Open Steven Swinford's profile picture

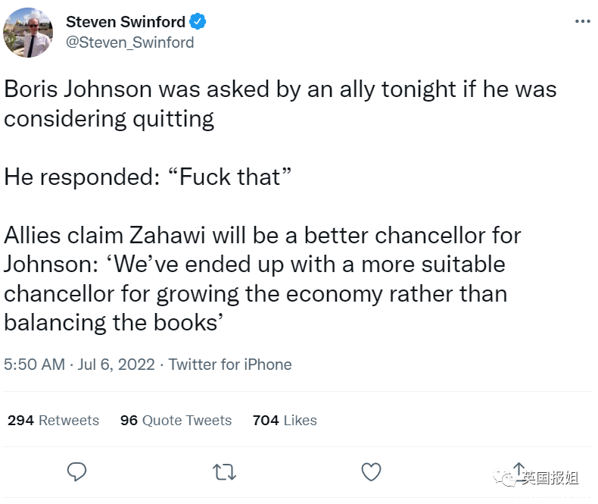point(28,33)
